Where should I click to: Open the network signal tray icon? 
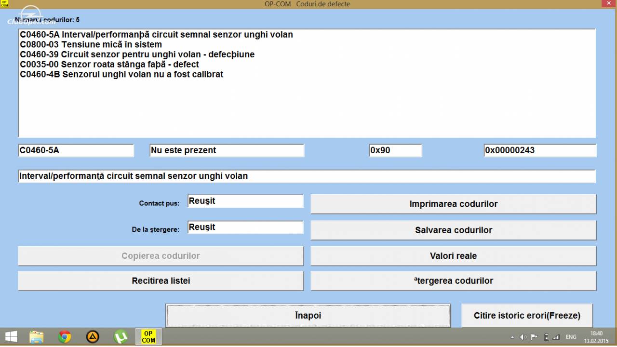[556, 337]
